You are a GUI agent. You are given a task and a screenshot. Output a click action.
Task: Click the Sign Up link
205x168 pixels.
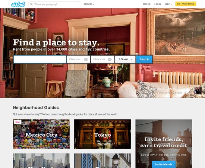pyautogui.click(x=147, y=4)
